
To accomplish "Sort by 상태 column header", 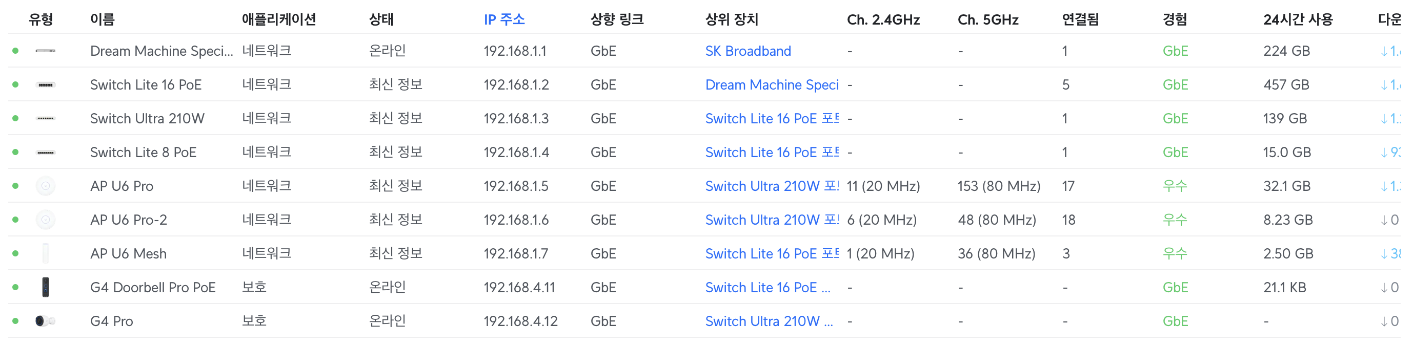I will tap(381, 20).
